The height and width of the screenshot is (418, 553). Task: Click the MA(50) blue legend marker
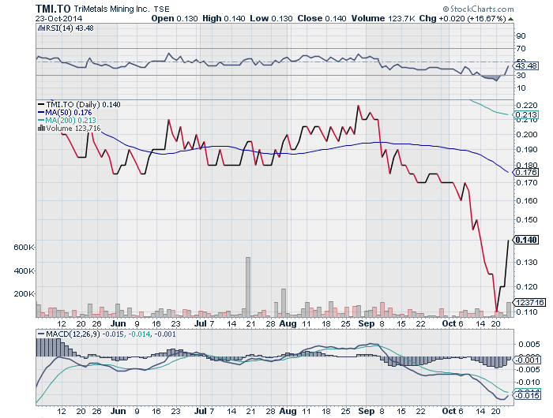[41, 112]
